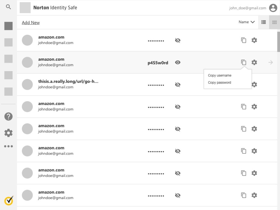The image size is (280, 210).
Task: Show password for the first amazon.com entry
Action: click(178, 41)
